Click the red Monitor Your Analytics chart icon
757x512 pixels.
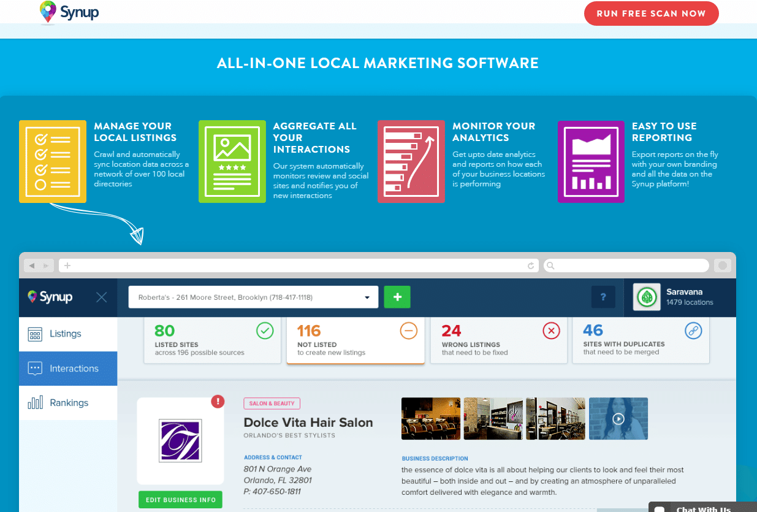click(x=411, y=161)
